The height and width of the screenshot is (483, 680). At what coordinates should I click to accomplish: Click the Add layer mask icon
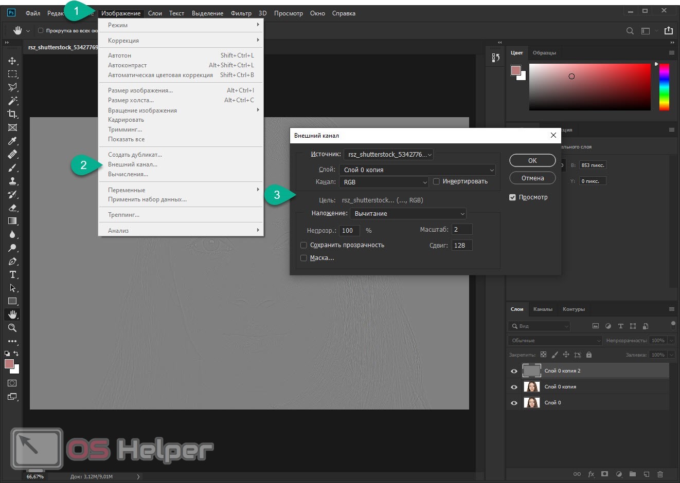tap(605, 474)
